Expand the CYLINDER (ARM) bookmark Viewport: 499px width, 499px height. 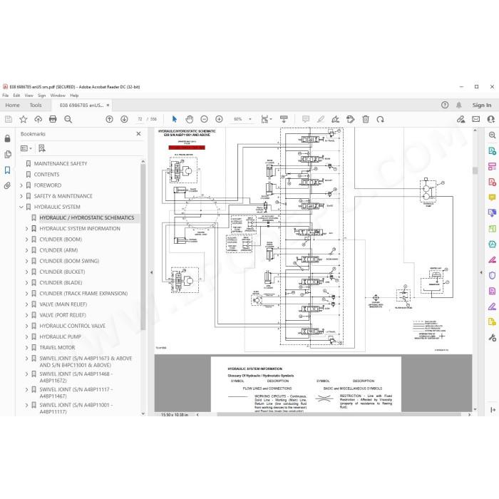(27, 250)
